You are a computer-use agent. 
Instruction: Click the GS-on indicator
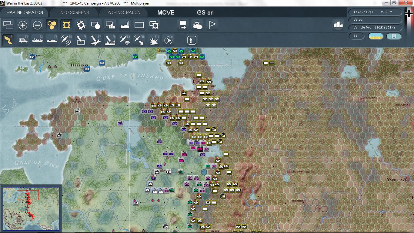click(205, 13)
